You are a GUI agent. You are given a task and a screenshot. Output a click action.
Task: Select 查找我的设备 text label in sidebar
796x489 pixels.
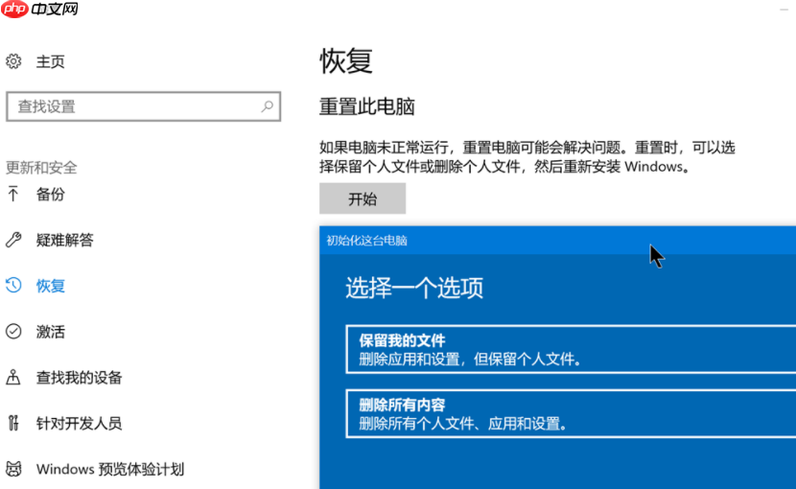tap(80, 378)
